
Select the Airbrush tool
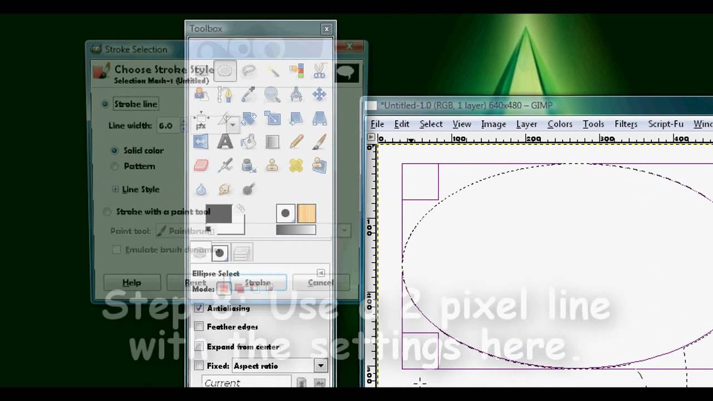pos(225,165)
